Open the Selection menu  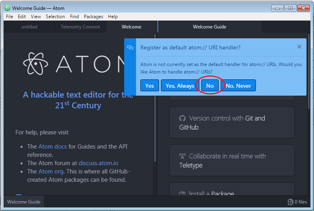[55, 17]
